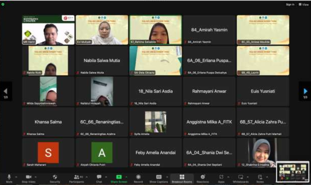Toggle Show Captions
The image size is (311, 185).
tap(158, 178)
